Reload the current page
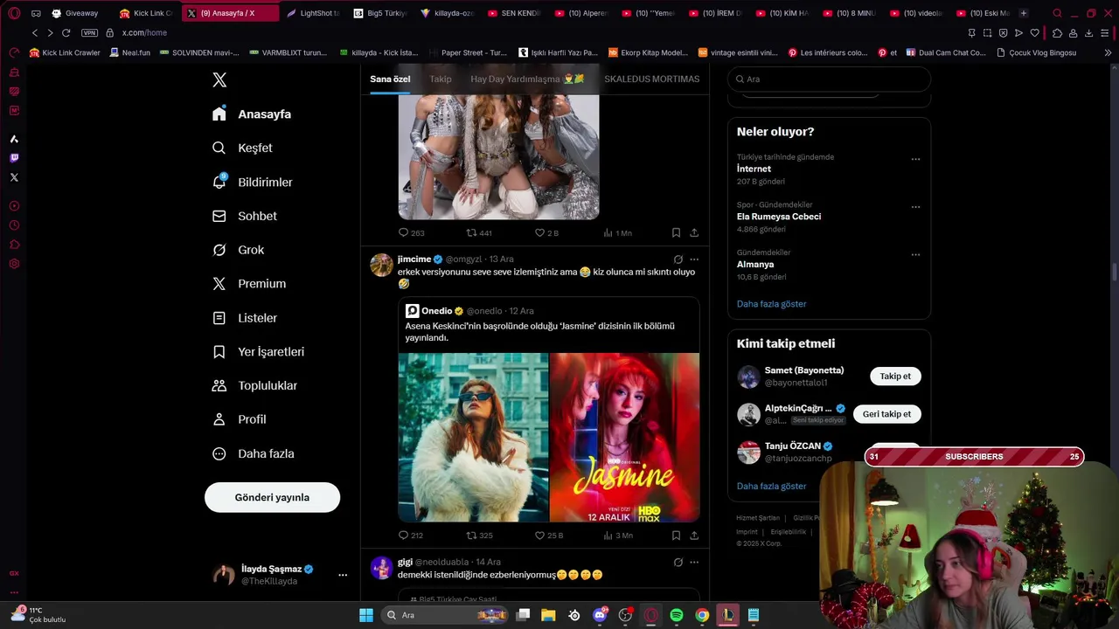Screen dimensions: 1119x629 [66, 32]
